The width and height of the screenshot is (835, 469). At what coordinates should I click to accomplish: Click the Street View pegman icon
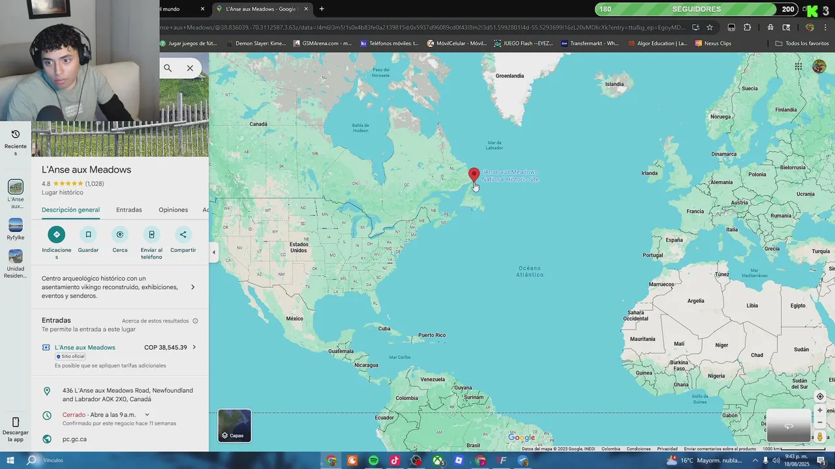coord(820,437)
